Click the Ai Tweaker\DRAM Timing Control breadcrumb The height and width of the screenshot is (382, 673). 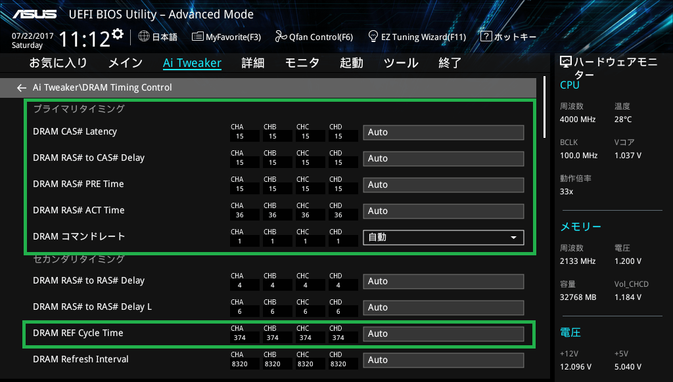click(102, 87)
